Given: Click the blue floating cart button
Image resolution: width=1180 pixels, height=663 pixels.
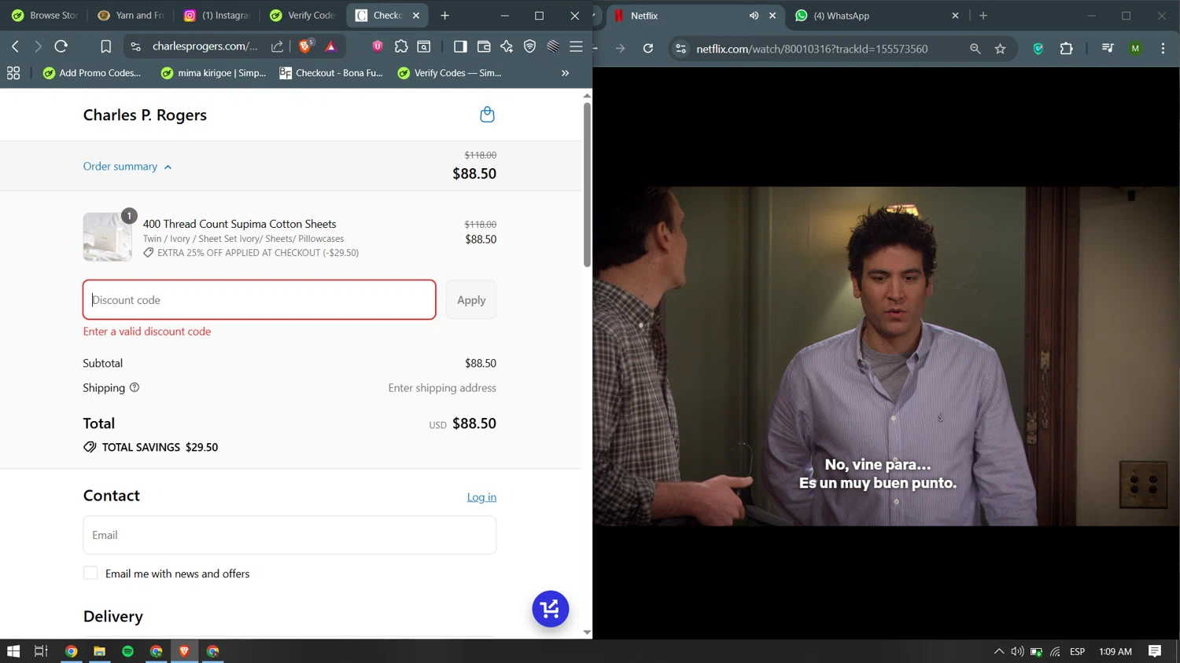Looking at the screenshot, I should tap(551, 609).
